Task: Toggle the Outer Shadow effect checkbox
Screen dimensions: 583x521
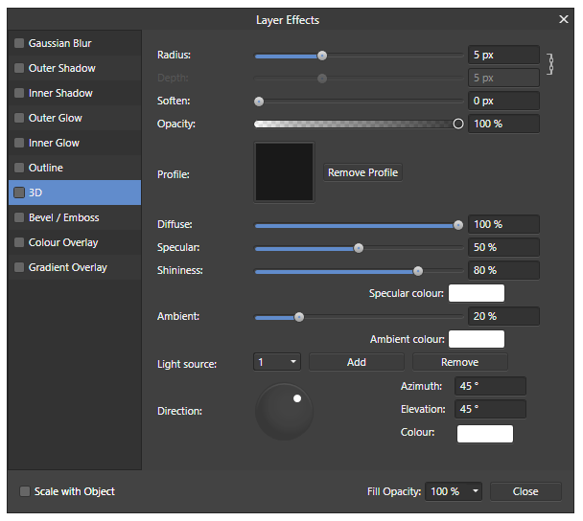Action: coord(19,68)
